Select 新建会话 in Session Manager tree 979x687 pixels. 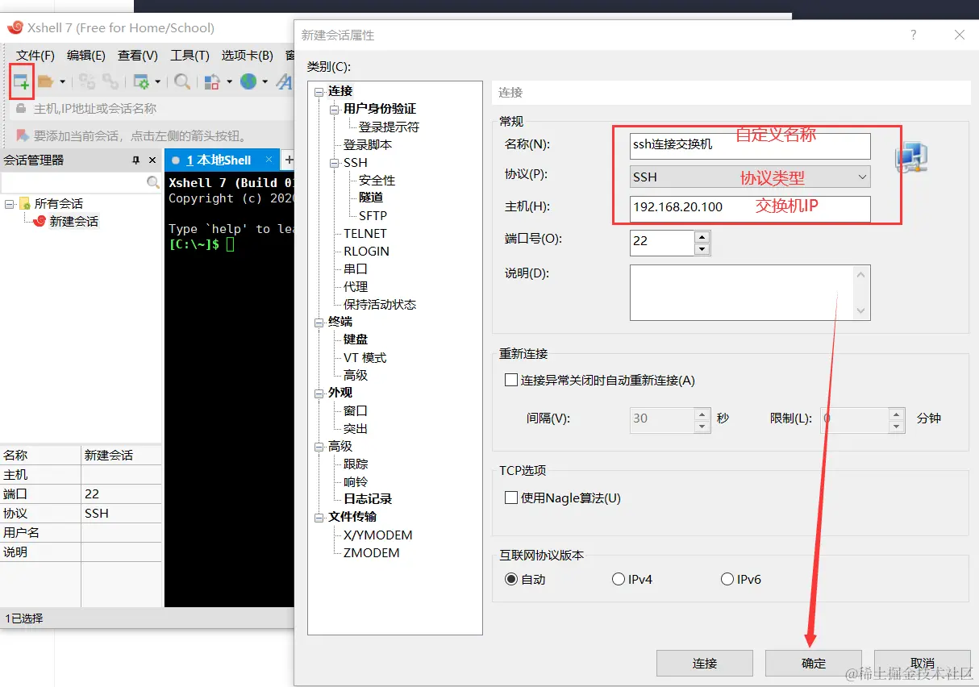[x=74, y=221]
